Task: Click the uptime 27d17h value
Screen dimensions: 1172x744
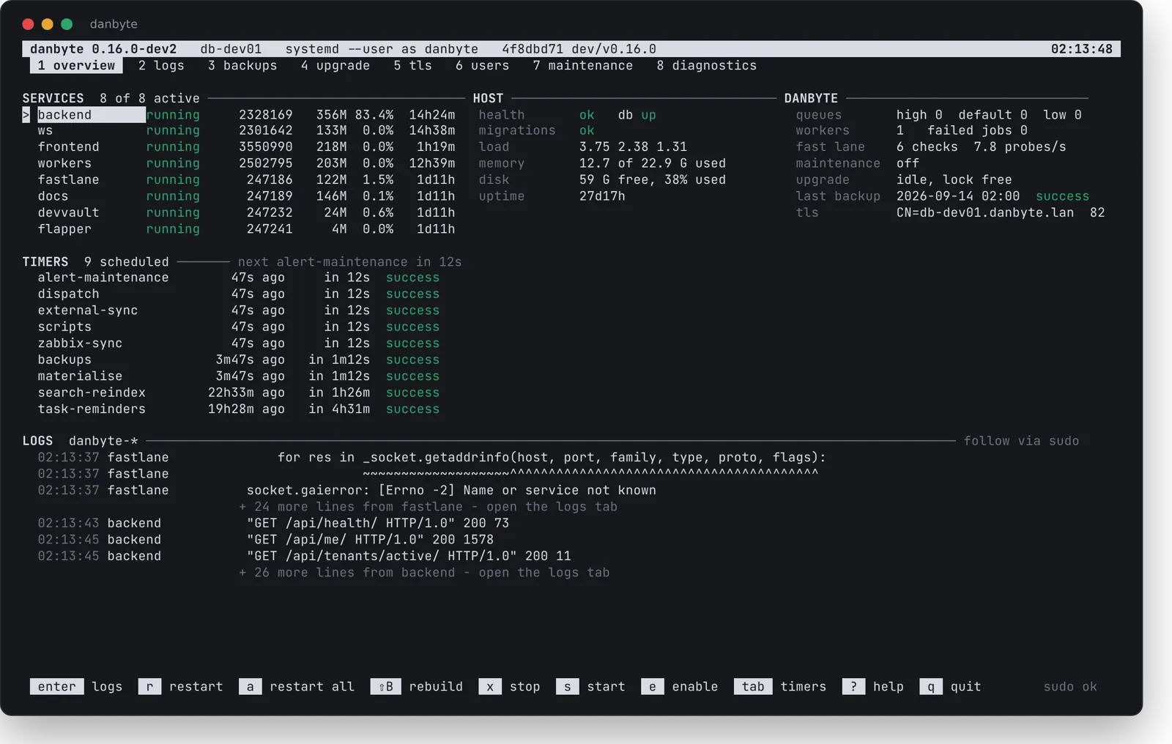Action: pyautogui.click(x=602, y=196)
